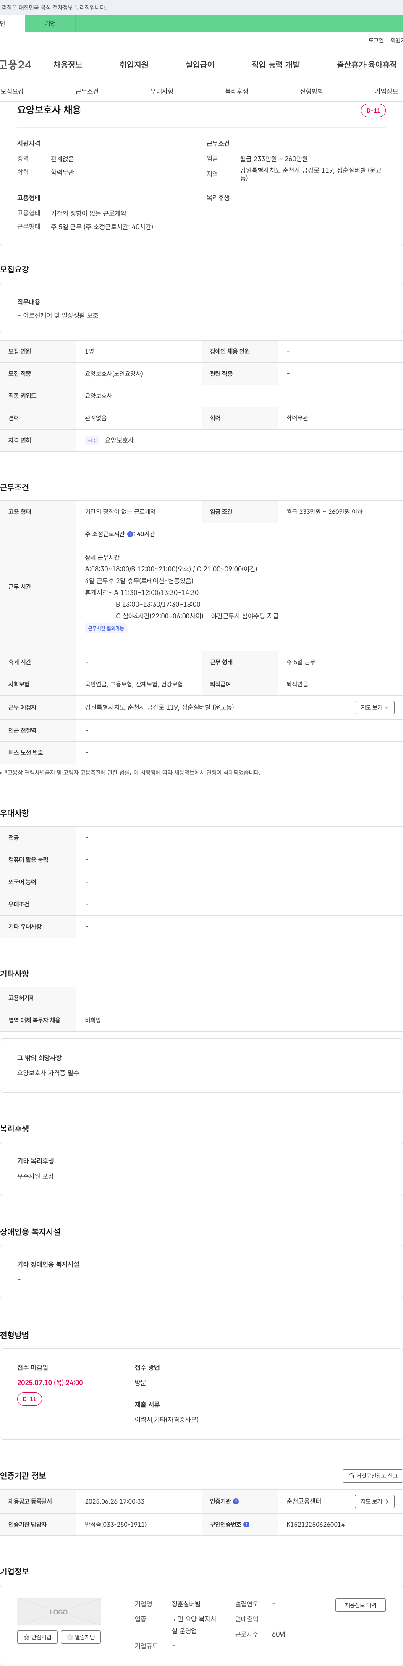403x1666 pixels.
Task: Click the 근무시간 협의가능 tag
Action: click(106, 629)
